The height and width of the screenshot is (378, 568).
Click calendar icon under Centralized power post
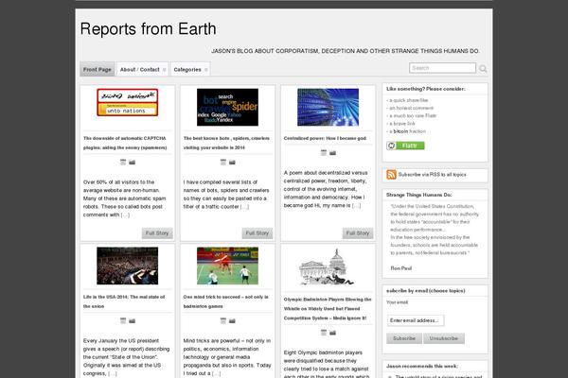(x=324, y=153)
